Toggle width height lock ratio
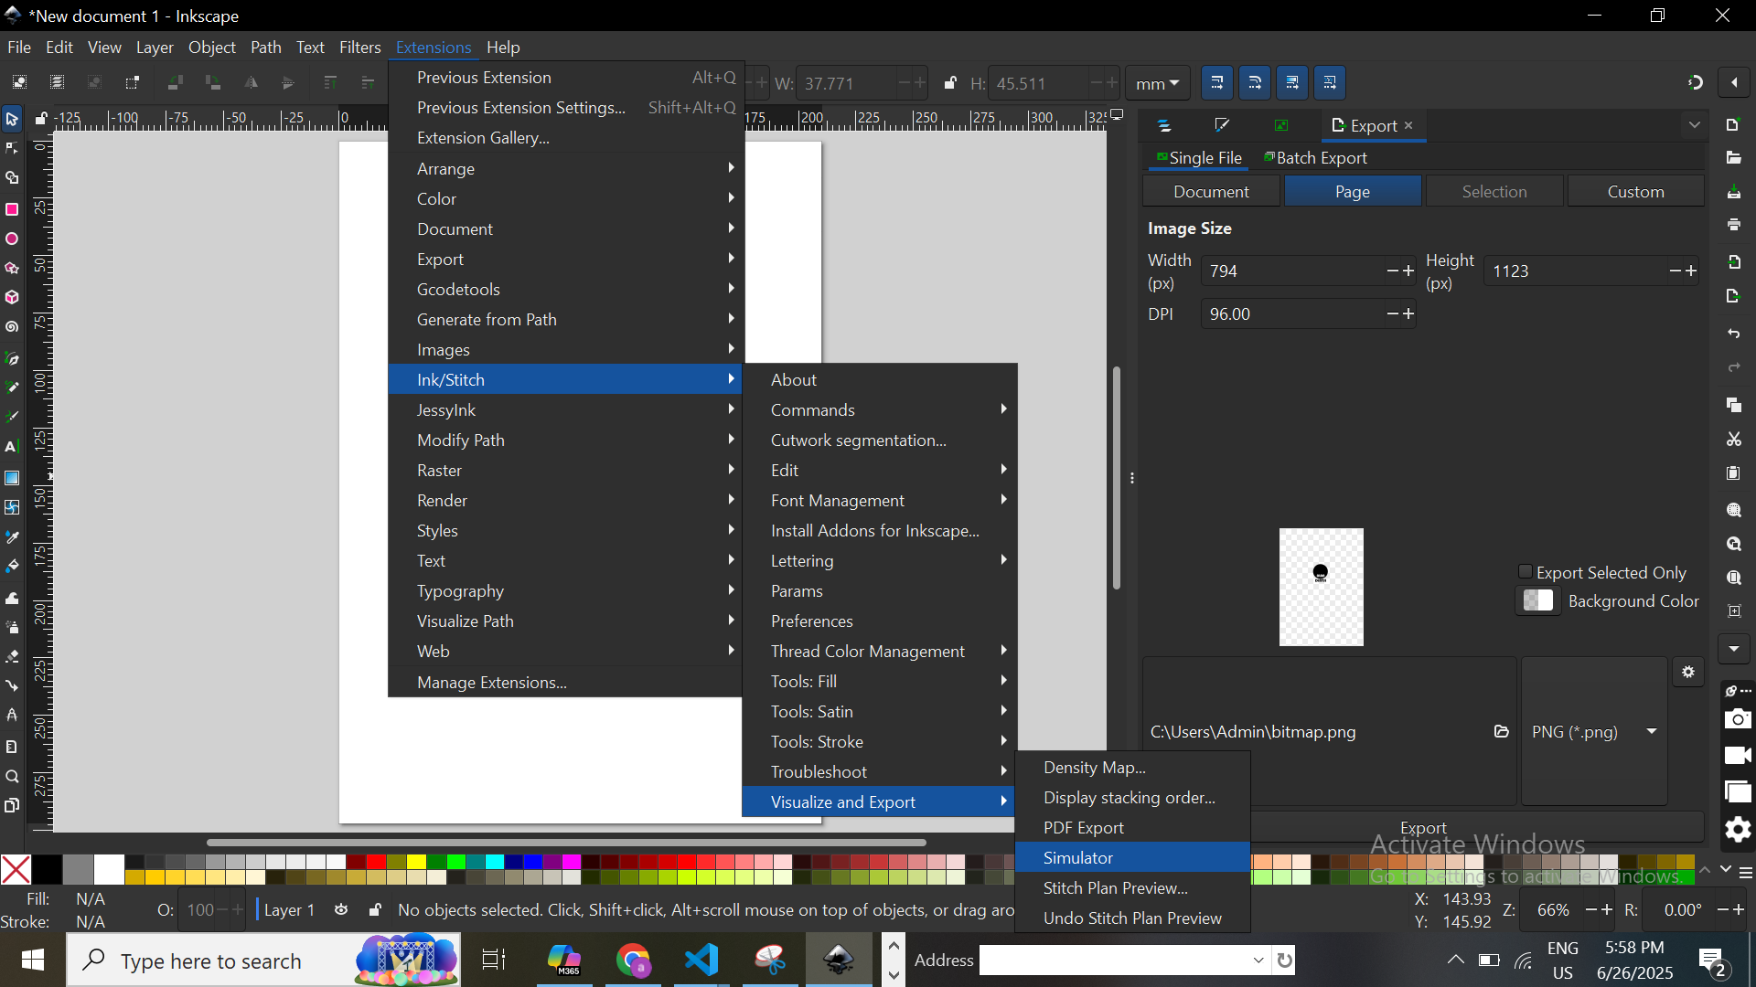This screenshot has width=1756, height=987. (950, 83)
